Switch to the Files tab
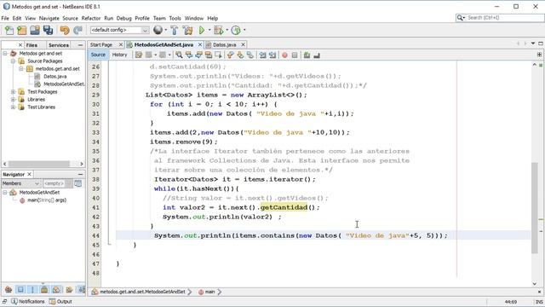The height and width of the screenshot is (307, 545). tap(32, 45)
